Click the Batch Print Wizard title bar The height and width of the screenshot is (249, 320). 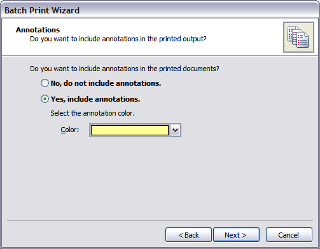(x=160, y=10)
